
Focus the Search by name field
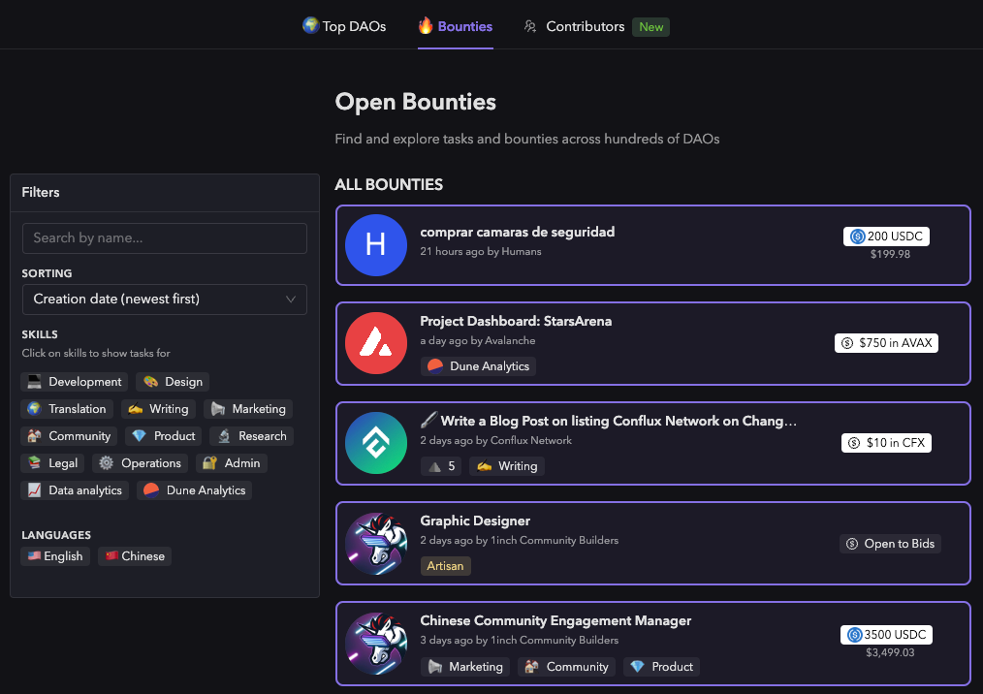[x=164, y=238]
